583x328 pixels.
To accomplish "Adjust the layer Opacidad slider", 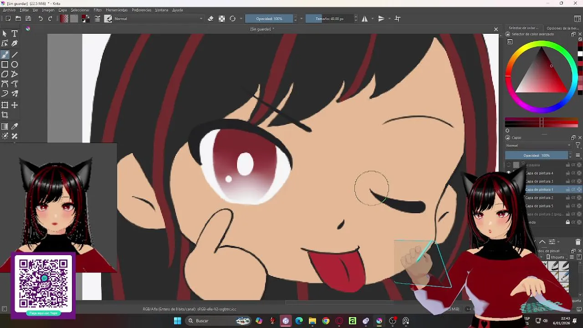I will 537,155.
